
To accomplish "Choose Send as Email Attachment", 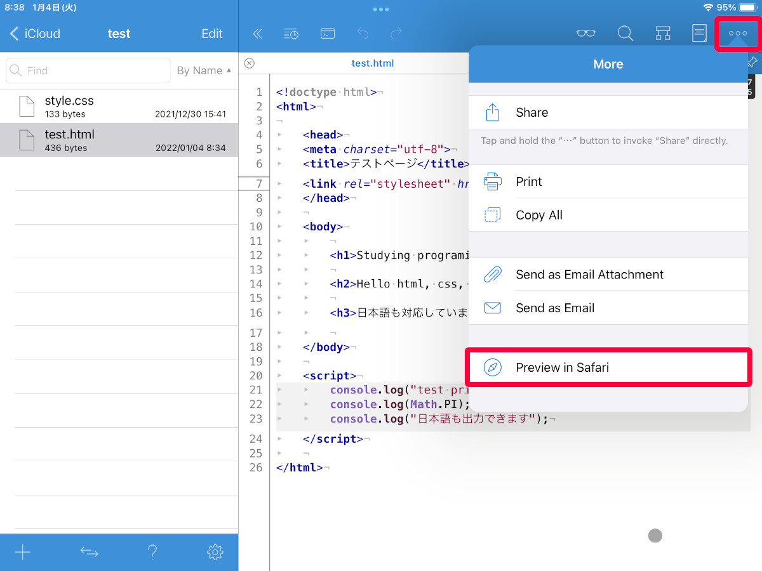I will point(608,275).
